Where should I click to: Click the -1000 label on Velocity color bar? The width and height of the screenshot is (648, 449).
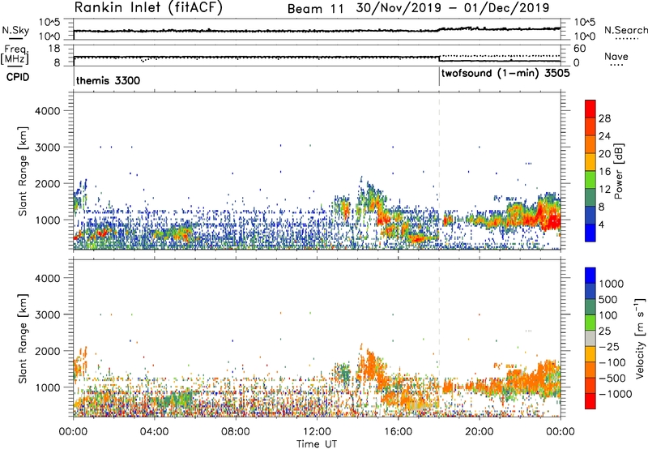click(x=615, y=394)
